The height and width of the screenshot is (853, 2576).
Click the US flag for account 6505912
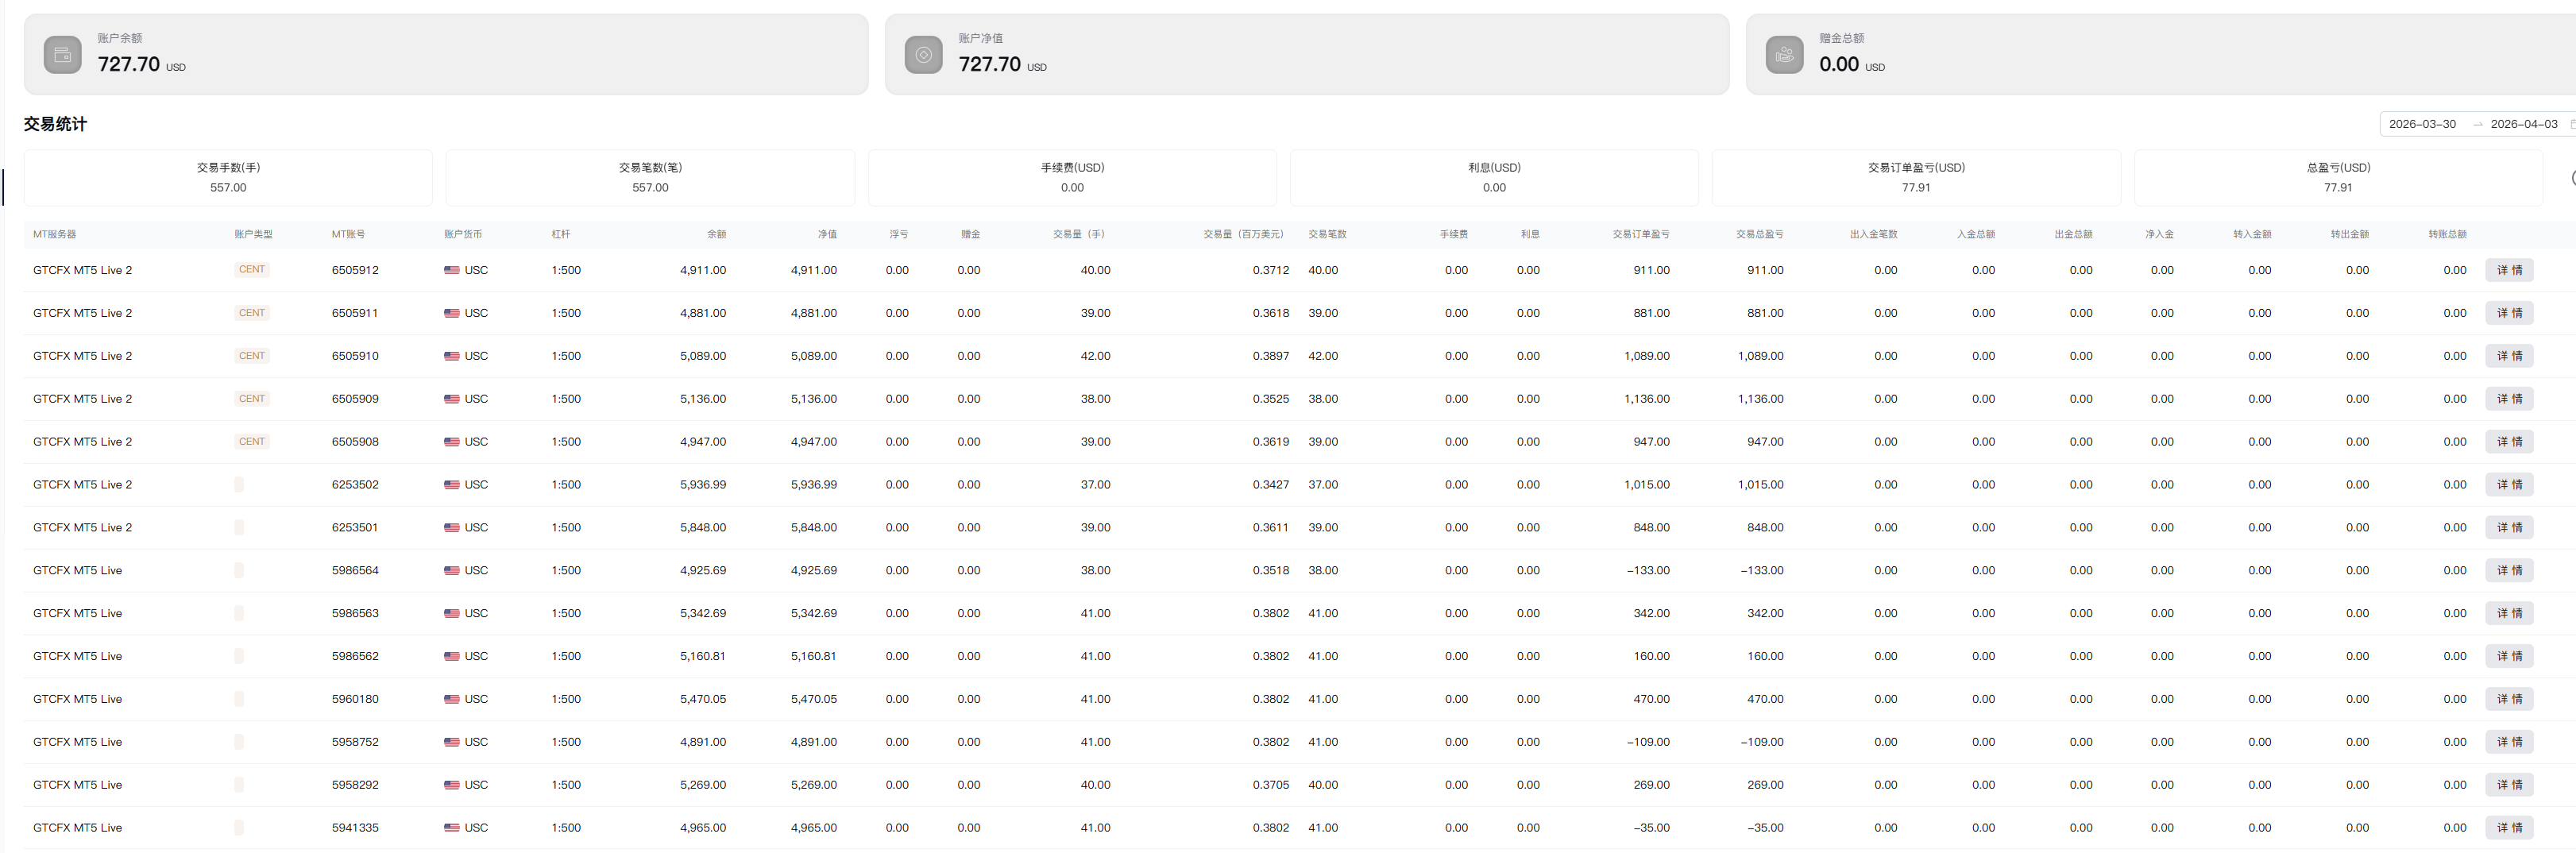[x=452, y=270]
